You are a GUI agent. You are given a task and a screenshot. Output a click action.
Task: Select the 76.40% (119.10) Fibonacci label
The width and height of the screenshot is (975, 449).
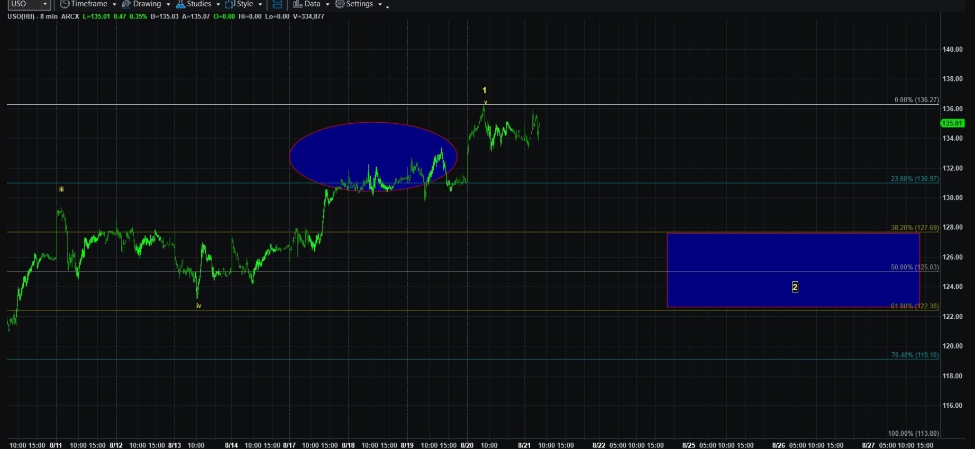[x=915, y=355]
